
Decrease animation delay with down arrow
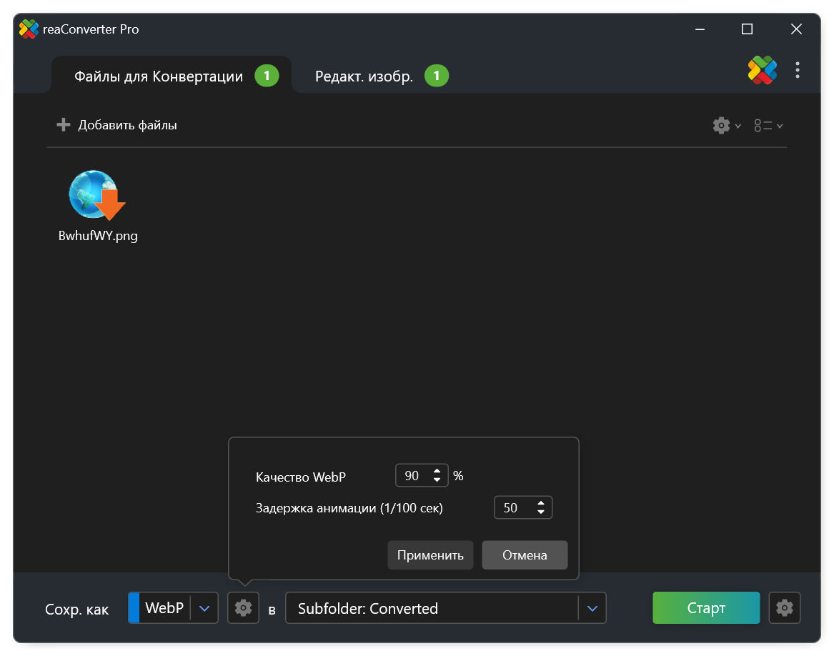tap(540, 512)
